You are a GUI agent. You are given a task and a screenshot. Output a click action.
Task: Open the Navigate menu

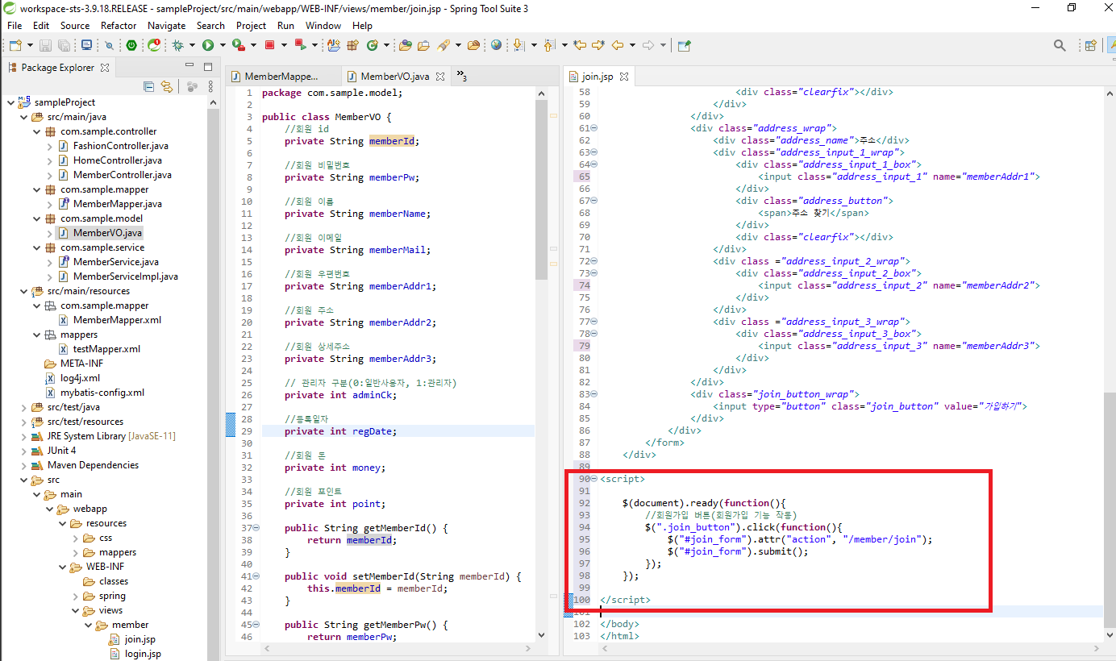(x=166, y=25)
